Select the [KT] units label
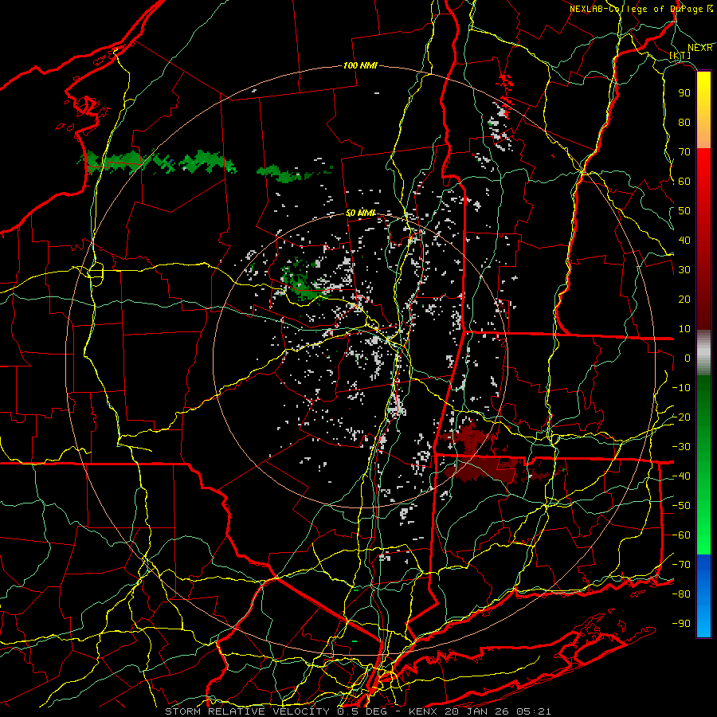 [x=680, y=55]
